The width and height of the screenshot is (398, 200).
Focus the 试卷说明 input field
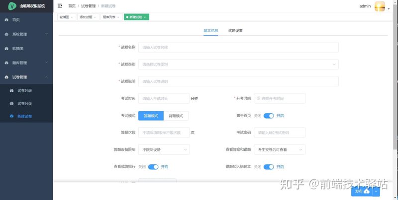[238, 81]
